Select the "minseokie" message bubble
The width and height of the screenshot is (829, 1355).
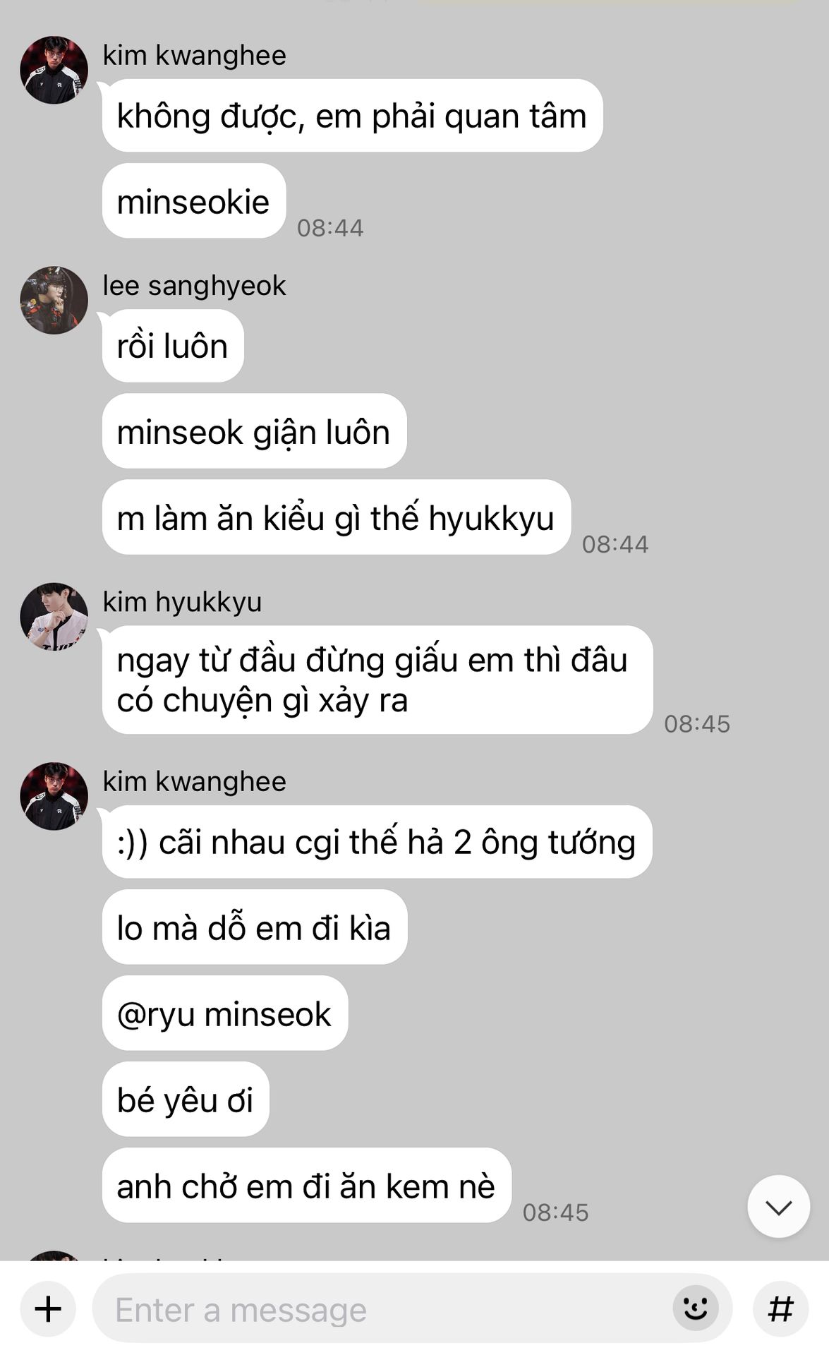pos(193,202)
